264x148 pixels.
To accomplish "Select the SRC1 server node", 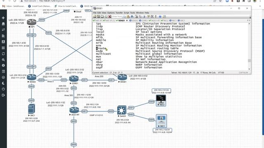I will [x=31, y=109].
